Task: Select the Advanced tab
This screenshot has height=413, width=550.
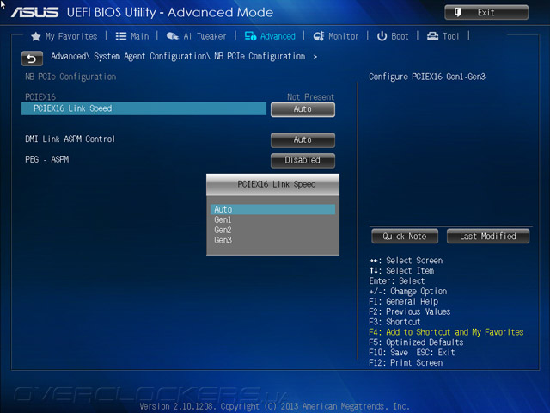Action: pos(270,36)
